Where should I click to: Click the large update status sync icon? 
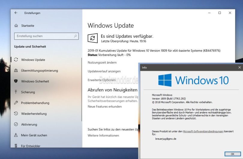92,38
